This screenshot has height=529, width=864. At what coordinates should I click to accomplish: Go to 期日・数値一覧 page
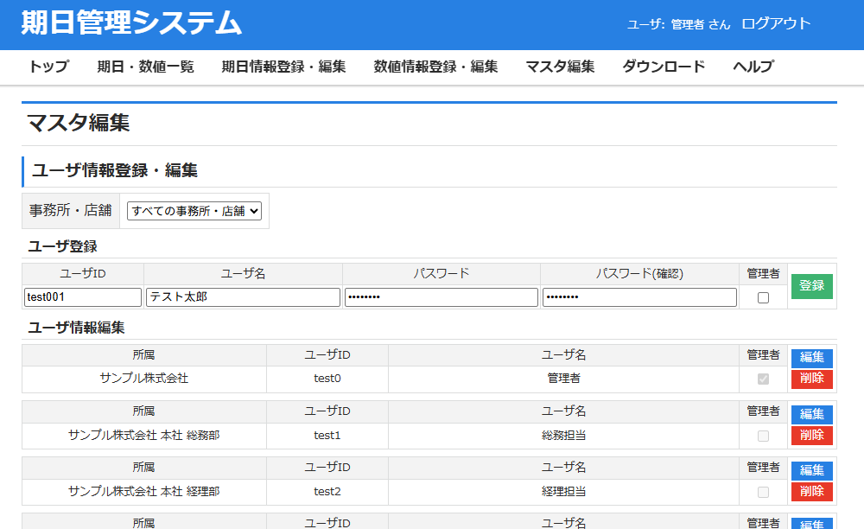(x=145, y=67)
